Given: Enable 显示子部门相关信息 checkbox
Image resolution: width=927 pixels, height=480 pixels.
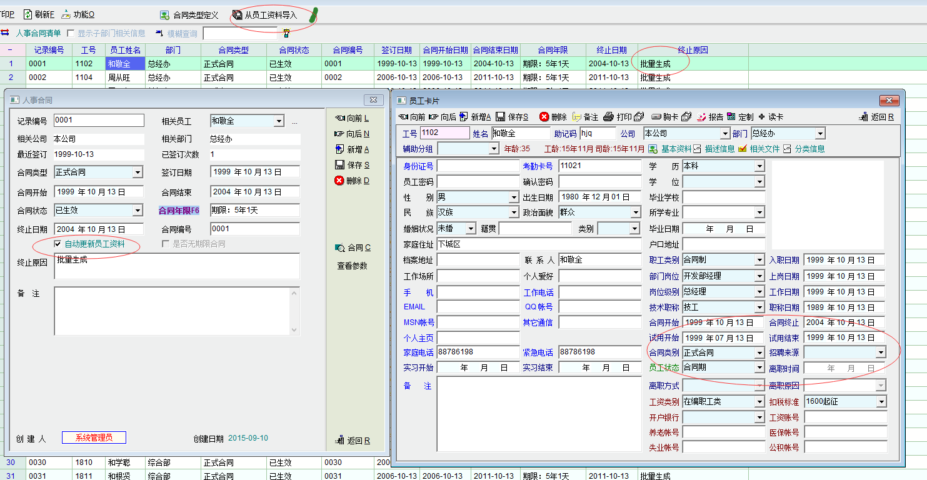Looking at the screenshot, I should coord(71,34).
